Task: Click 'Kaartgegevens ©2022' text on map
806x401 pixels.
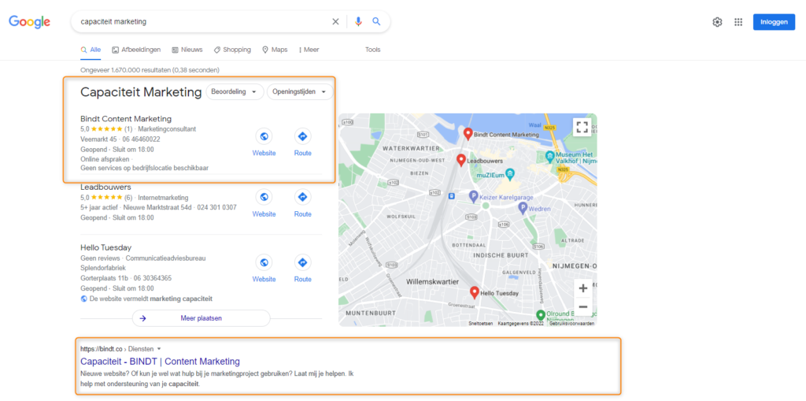Action: pyautogui.click(x=521, y=323)
